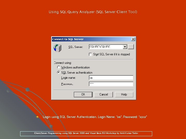This screenshot has height=139, width=186.
Task: Confirm connection with the OK button
Action: [x=83, y=94]
